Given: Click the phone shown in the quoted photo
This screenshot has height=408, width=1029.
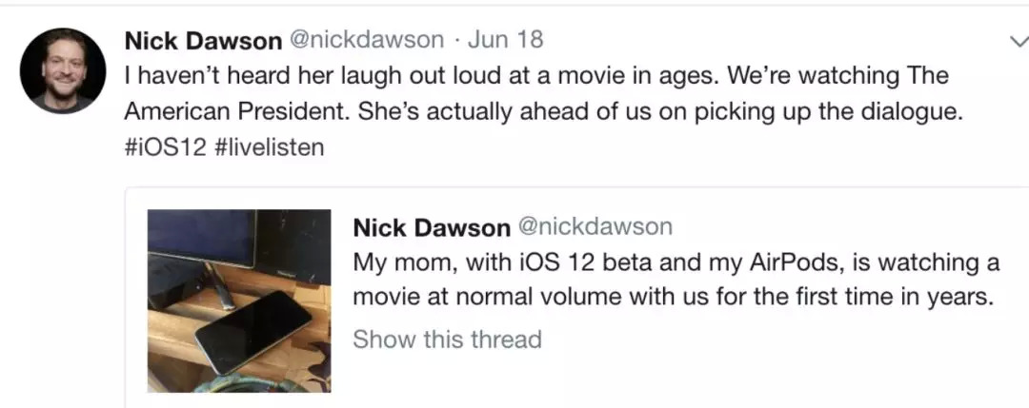Looking at the screenshot, I should [x=252, y=332].
